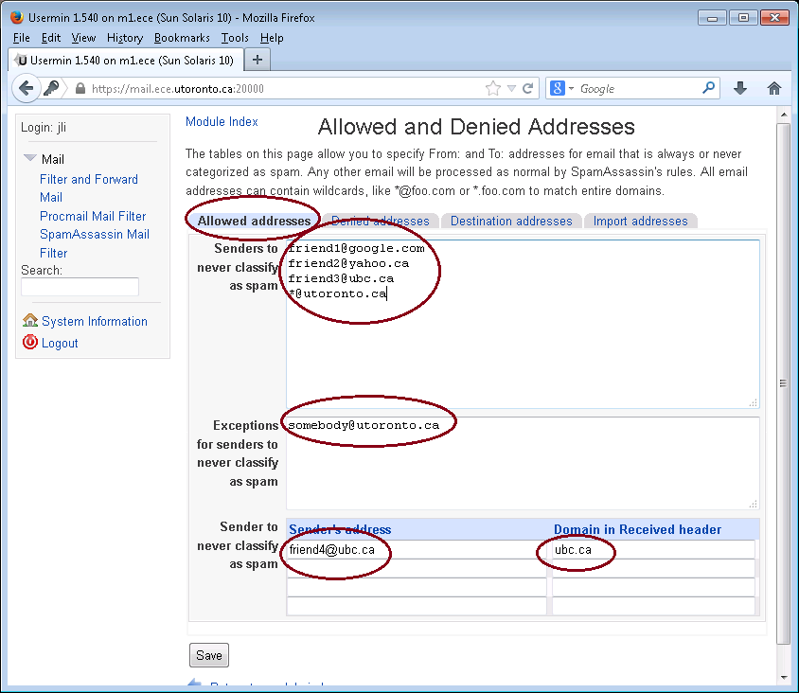Click inside the senders never-spam textarea
This screenshot has width=799, height=693.
(x=523, y=324)
